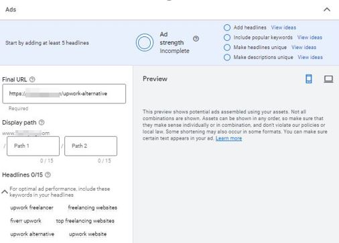The image size is (339, 243).
Task: Switch preview to mobile phone view
Action: pyautogui.click(x=309, y=79)
